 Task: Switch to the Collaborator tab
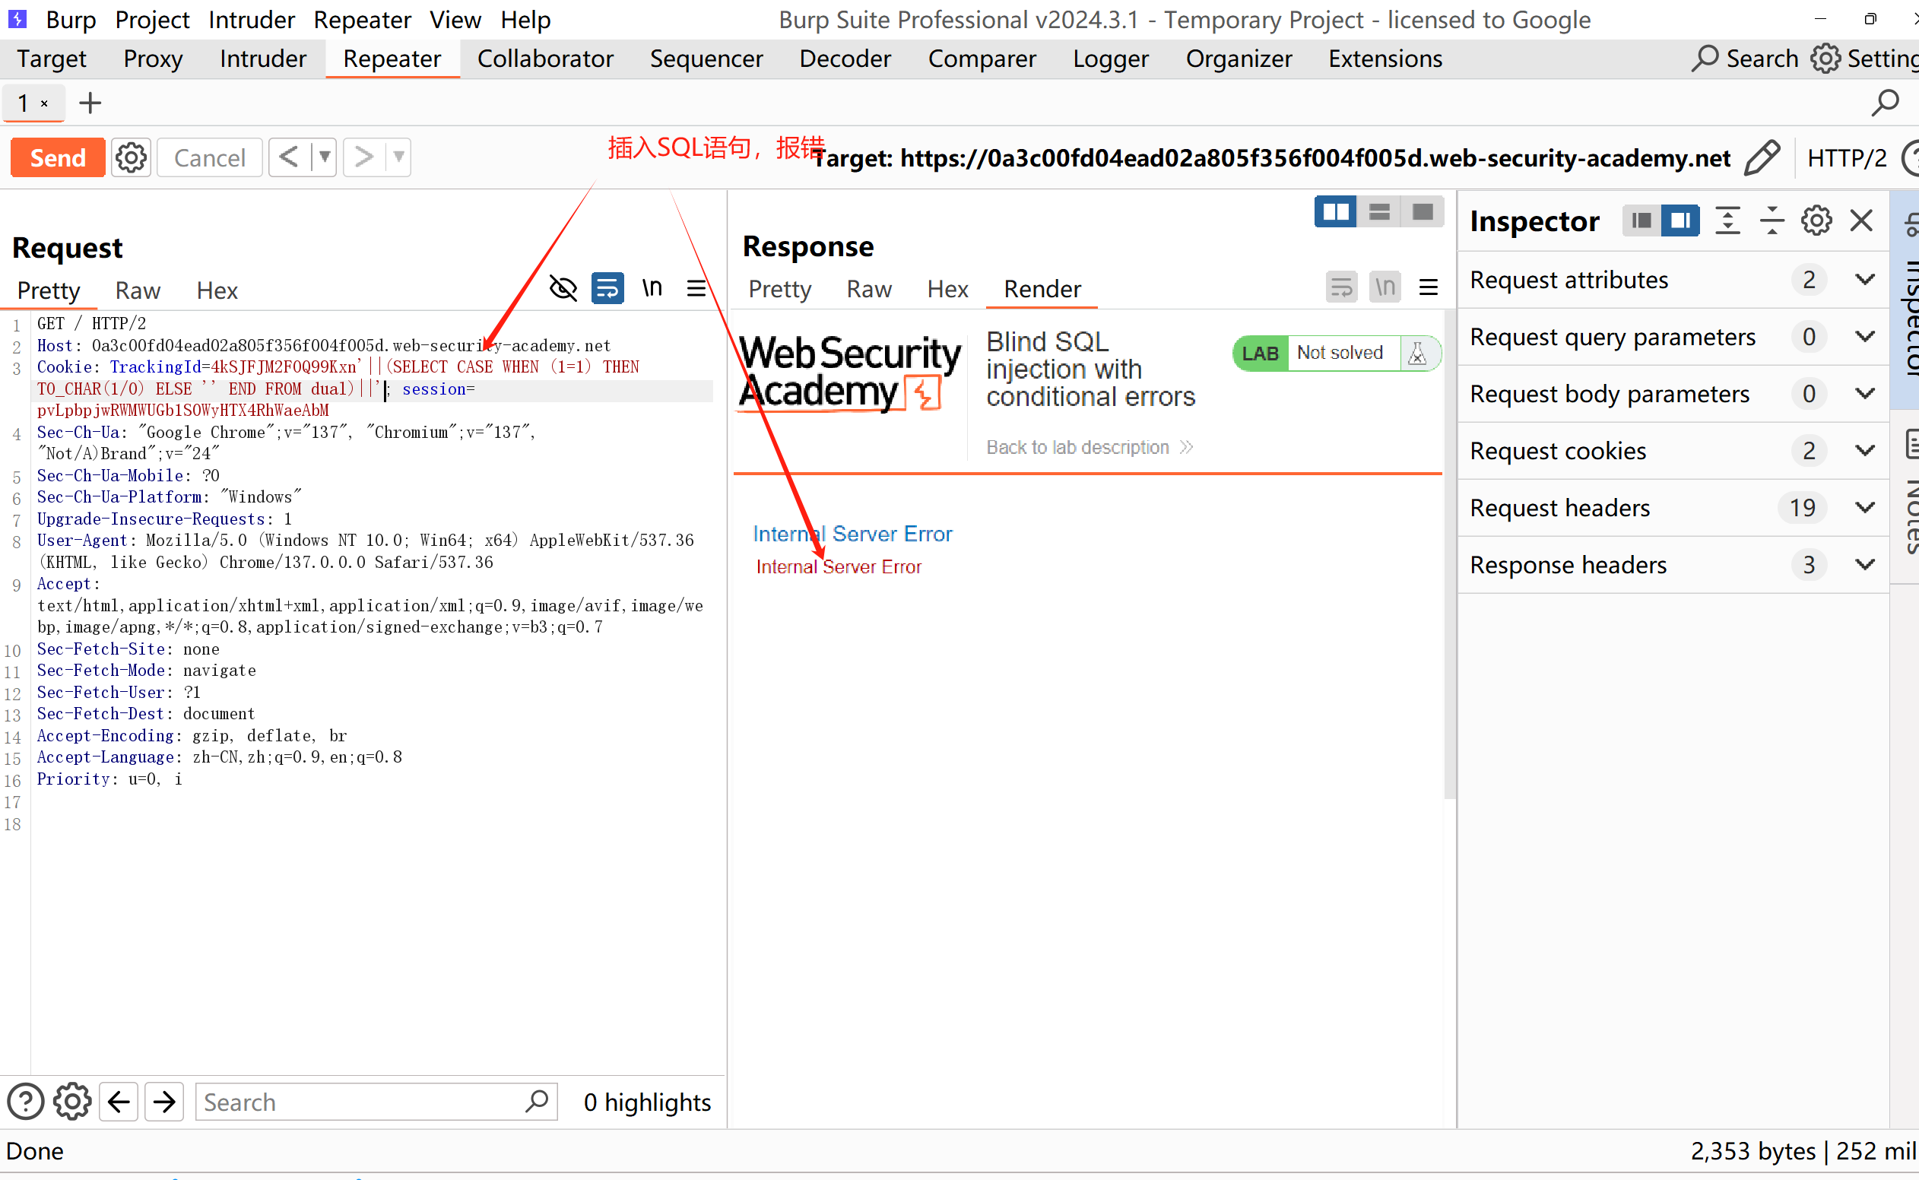(x=544, y=59)
